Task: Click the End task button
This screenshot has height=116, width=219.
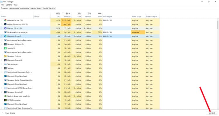Action: (212, 113)
